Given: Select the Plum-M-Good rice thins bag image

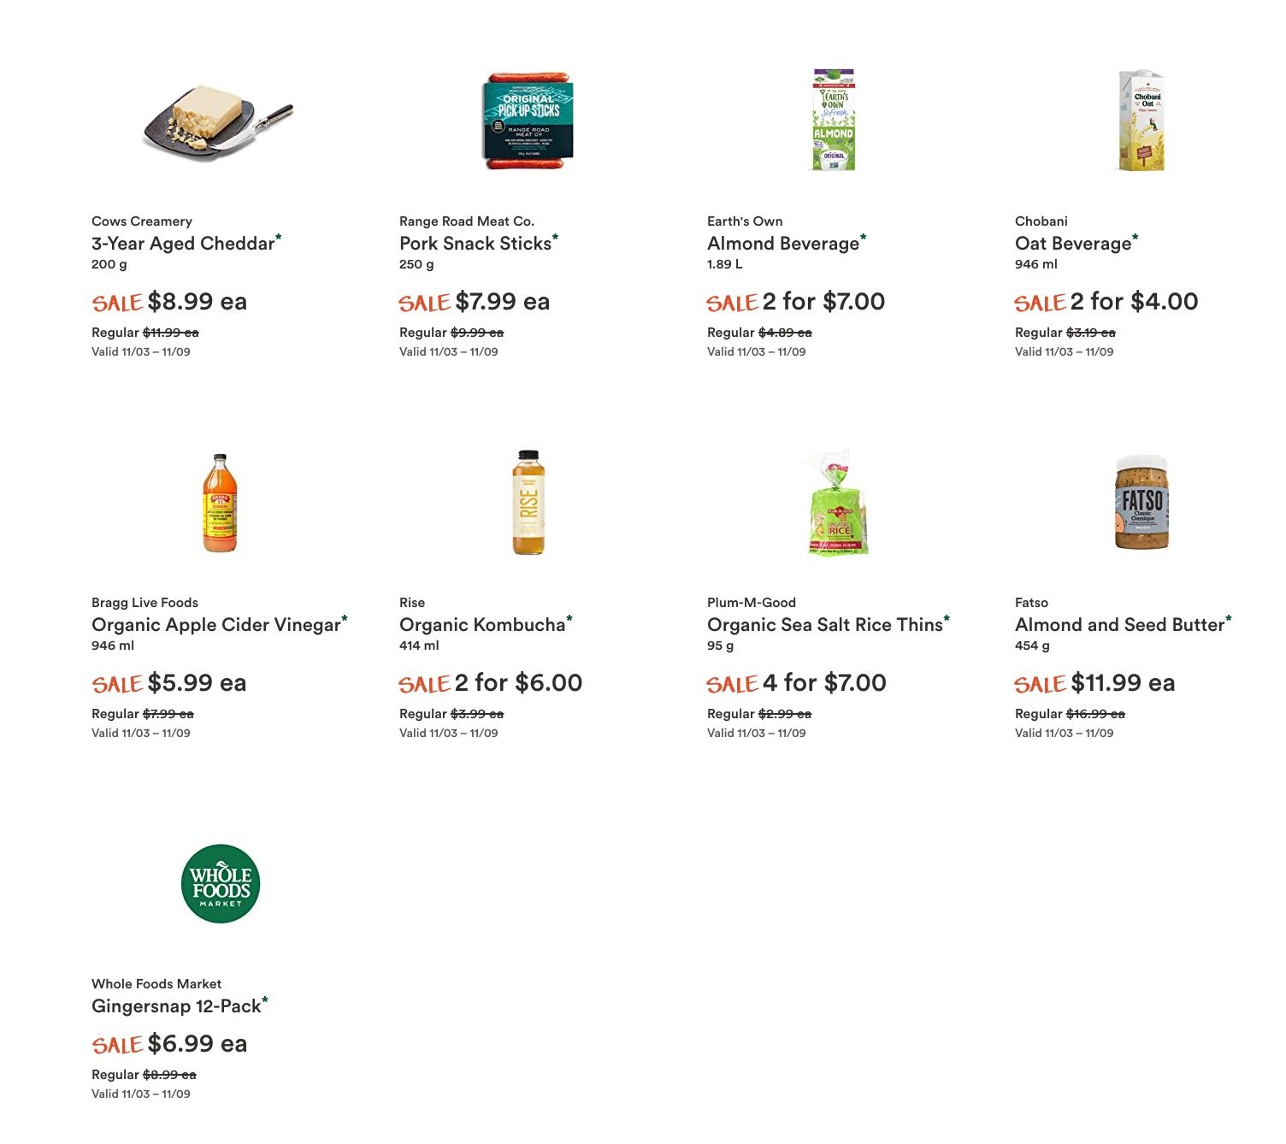Looking at the screenshot, I should [x=837, y=503].
